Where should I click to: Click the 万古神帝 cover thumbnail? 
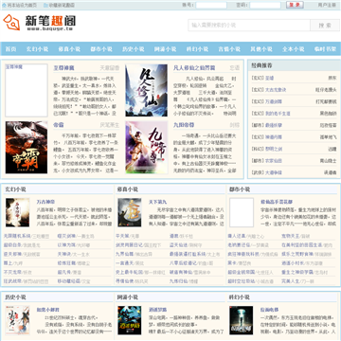point(17,212)
